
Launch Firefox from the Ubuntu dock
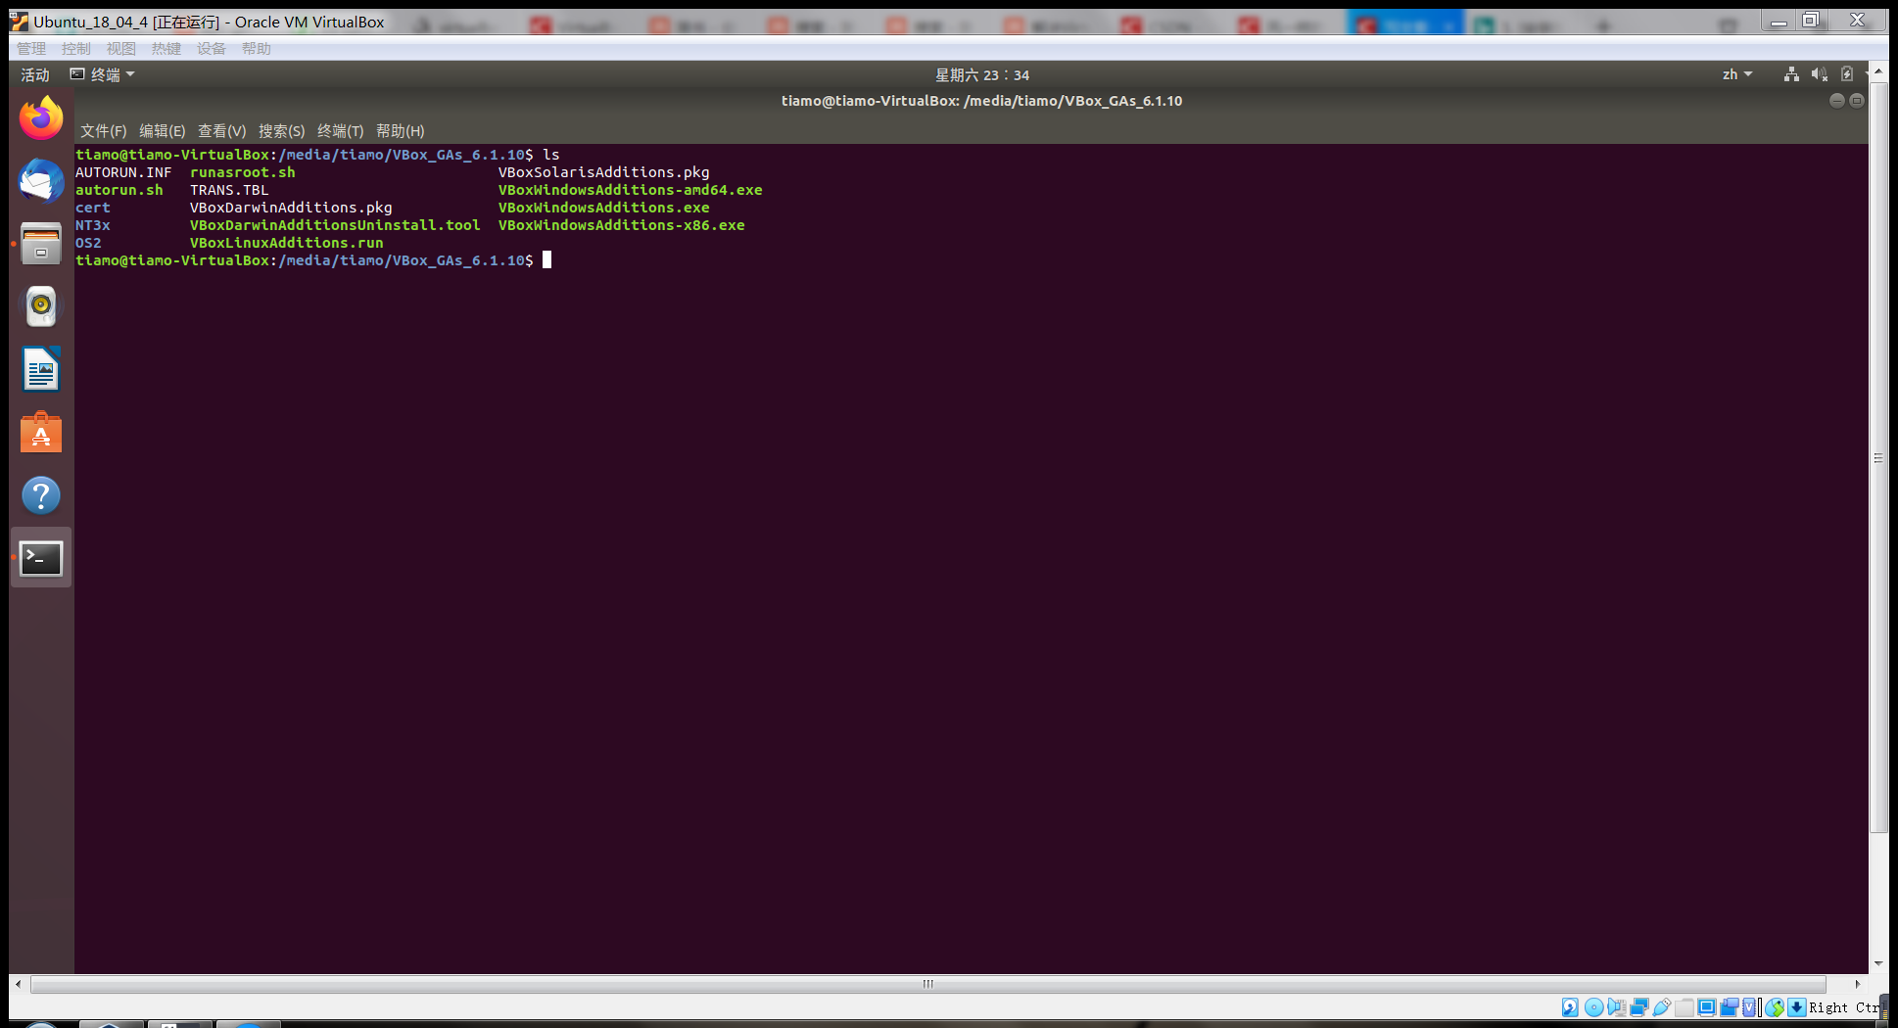pos(40,117)
